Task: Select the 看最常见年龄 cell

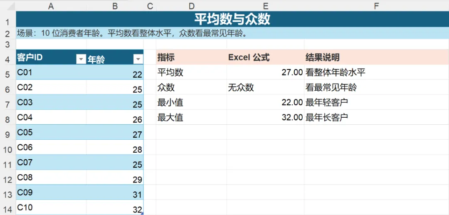Action: click(x=377, y=87)
